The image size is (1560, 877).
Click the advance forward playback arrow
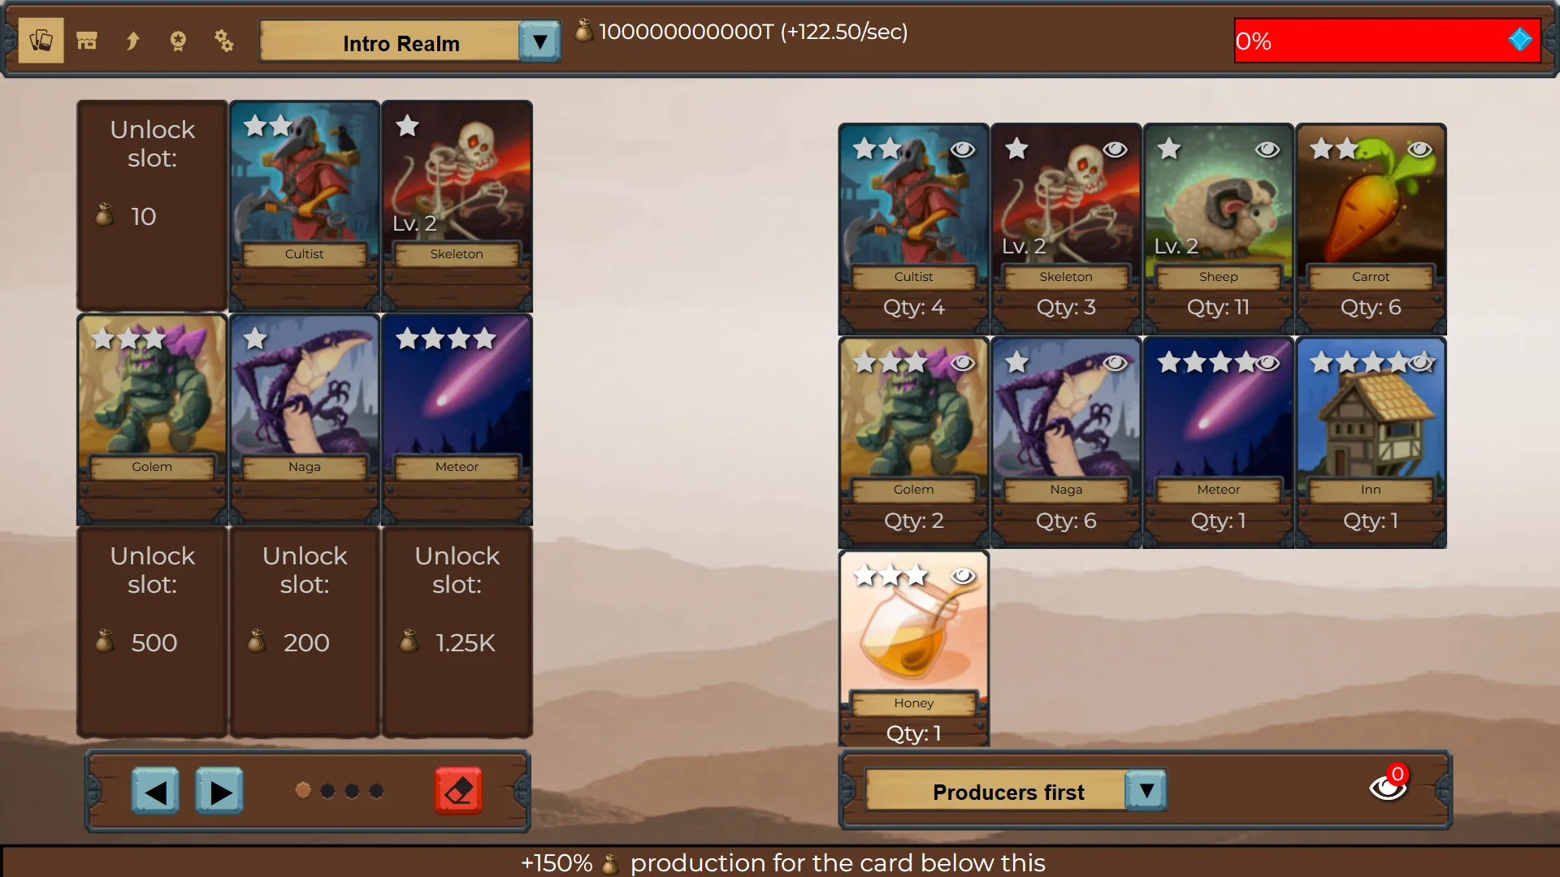[x=219, y=790]
